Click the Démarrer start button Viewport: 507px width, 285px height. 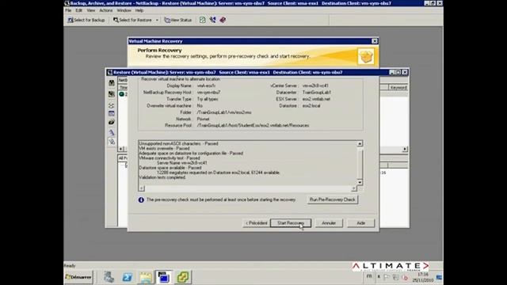pyautogui.click(x=78, y=277)
